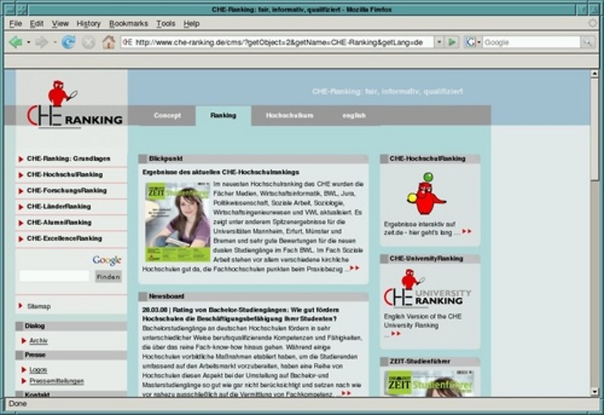Click the sidebar Google search input field
The image size is (604, 415).
(54, 276)
